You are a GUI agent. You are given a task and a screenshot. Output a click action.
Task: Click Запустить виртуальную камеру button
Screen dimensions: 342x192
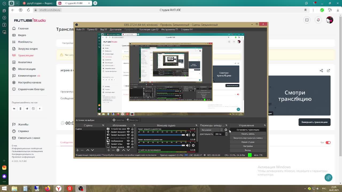point(248,138)
